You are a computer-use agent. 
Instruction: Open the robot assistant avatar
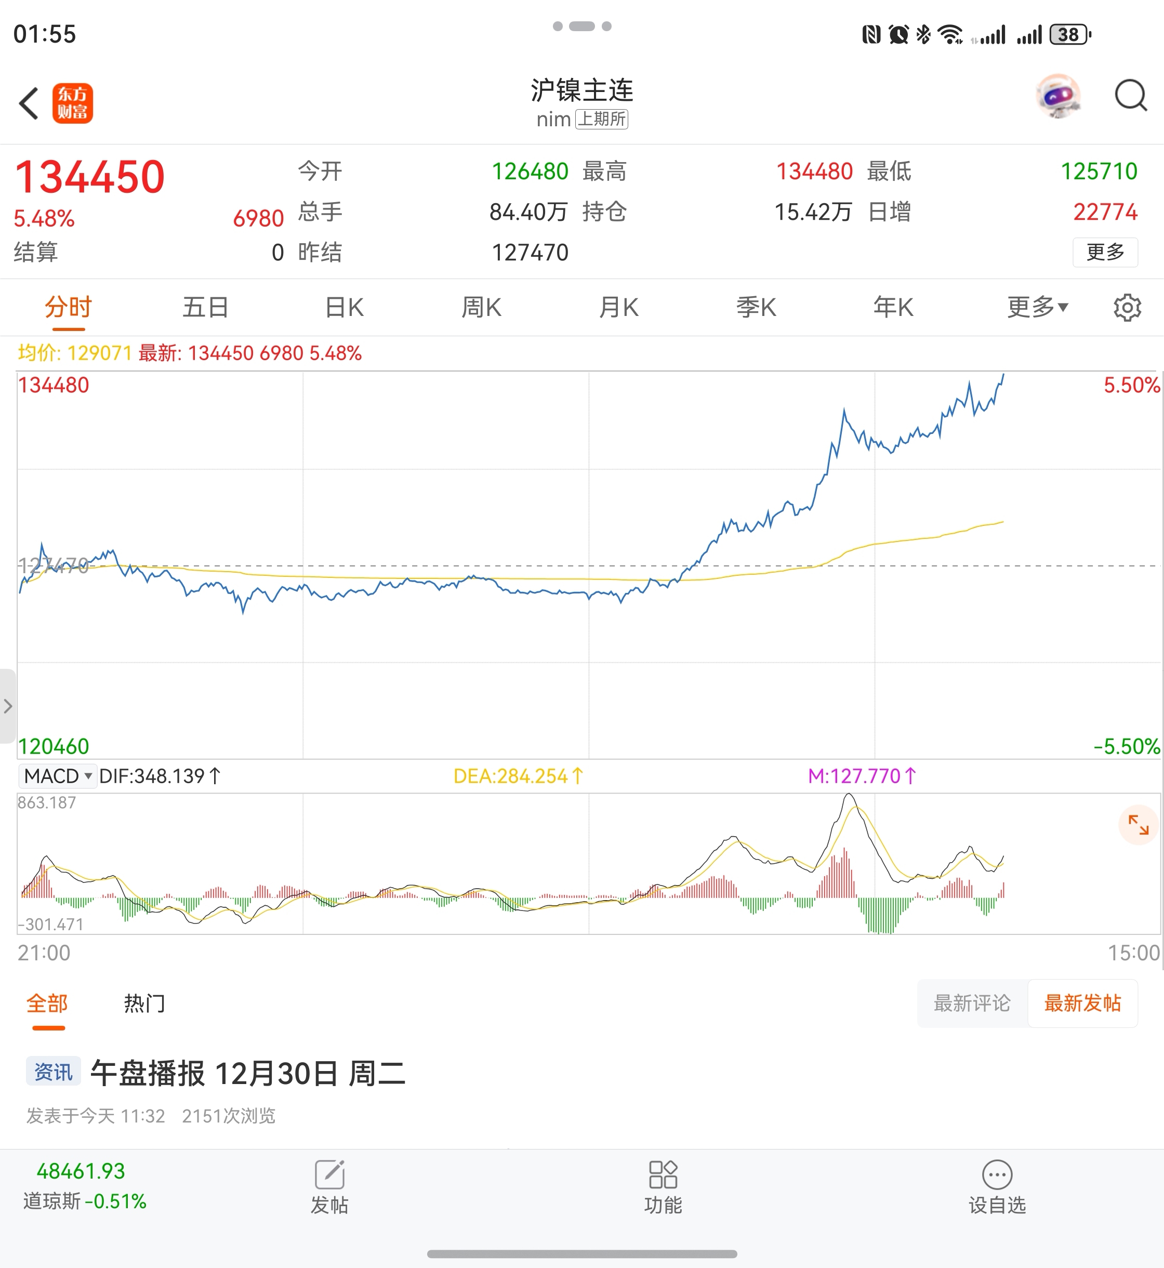[x=1058, y=96]
